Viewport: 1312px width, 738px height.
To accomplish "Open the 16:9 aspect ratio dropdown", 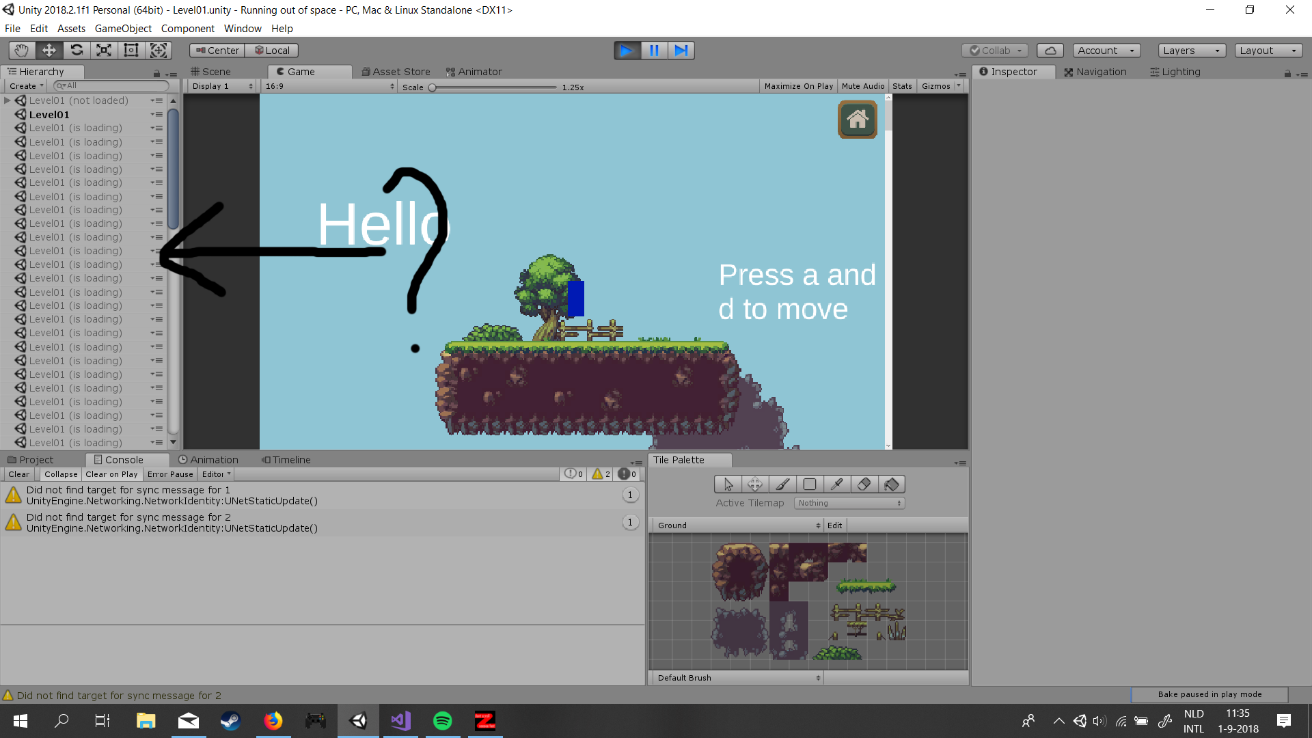I will pos(329,86).
